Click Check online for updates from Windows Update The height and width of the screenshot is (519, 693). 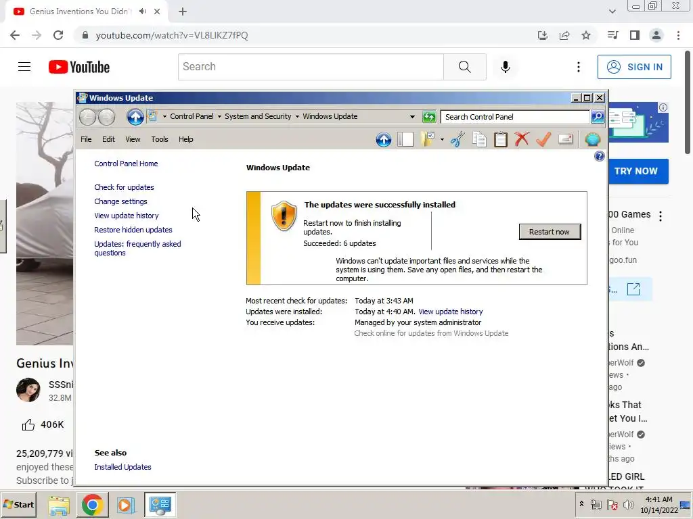431,333
